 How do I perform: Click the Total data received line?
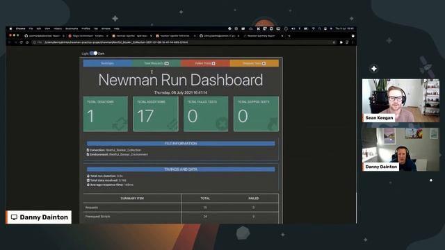point(106,181)
